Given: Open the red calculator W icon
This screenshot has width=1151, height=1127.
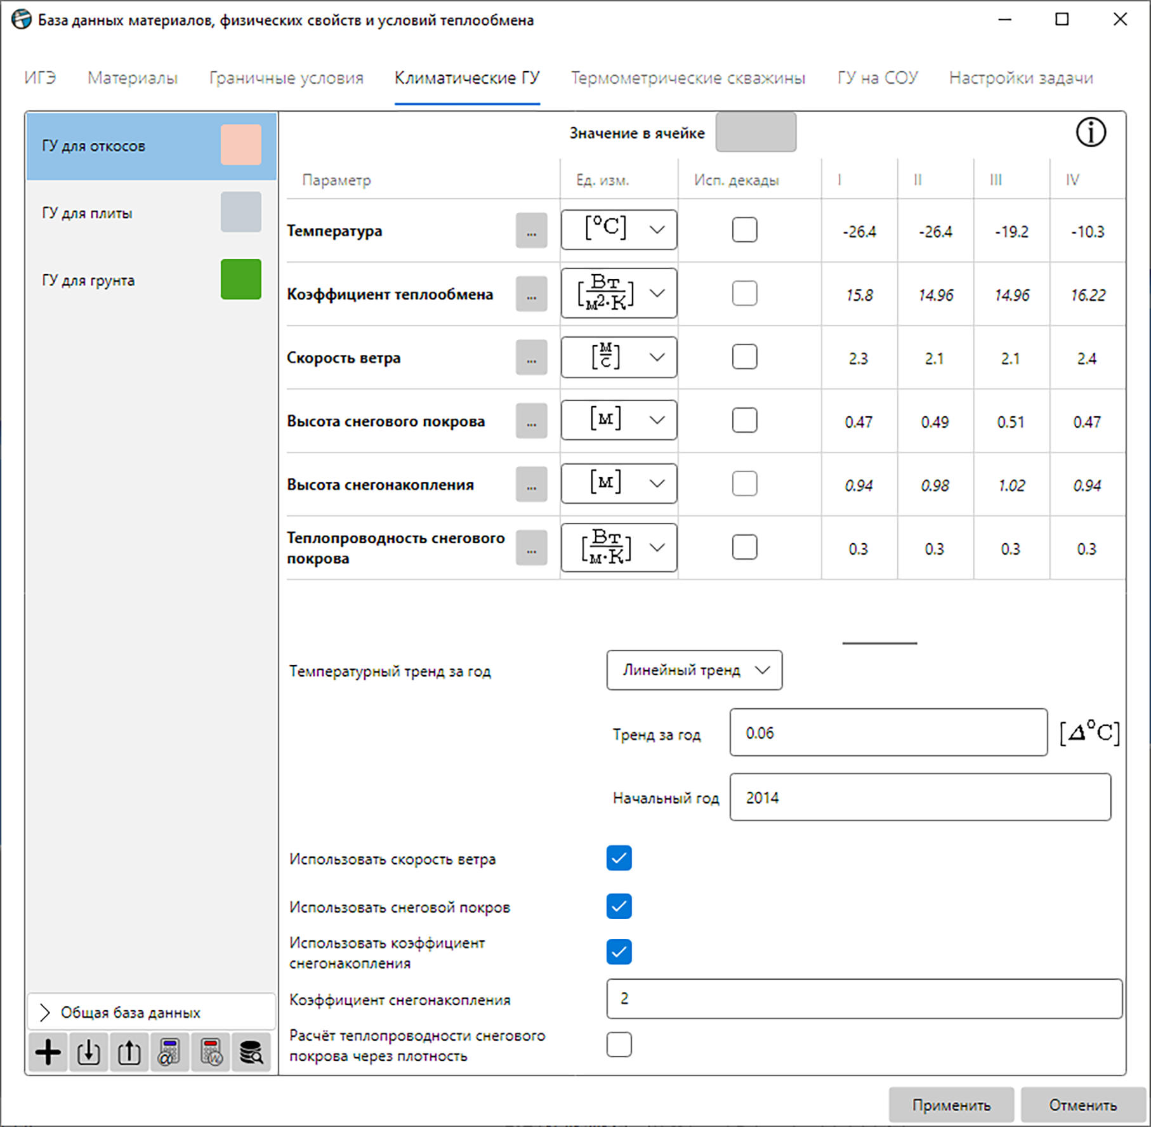Looking at the screenshot, I should coord(211,1053).
